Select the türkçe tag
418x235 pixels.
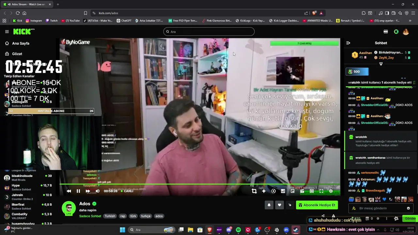click(x=146, y=216)
